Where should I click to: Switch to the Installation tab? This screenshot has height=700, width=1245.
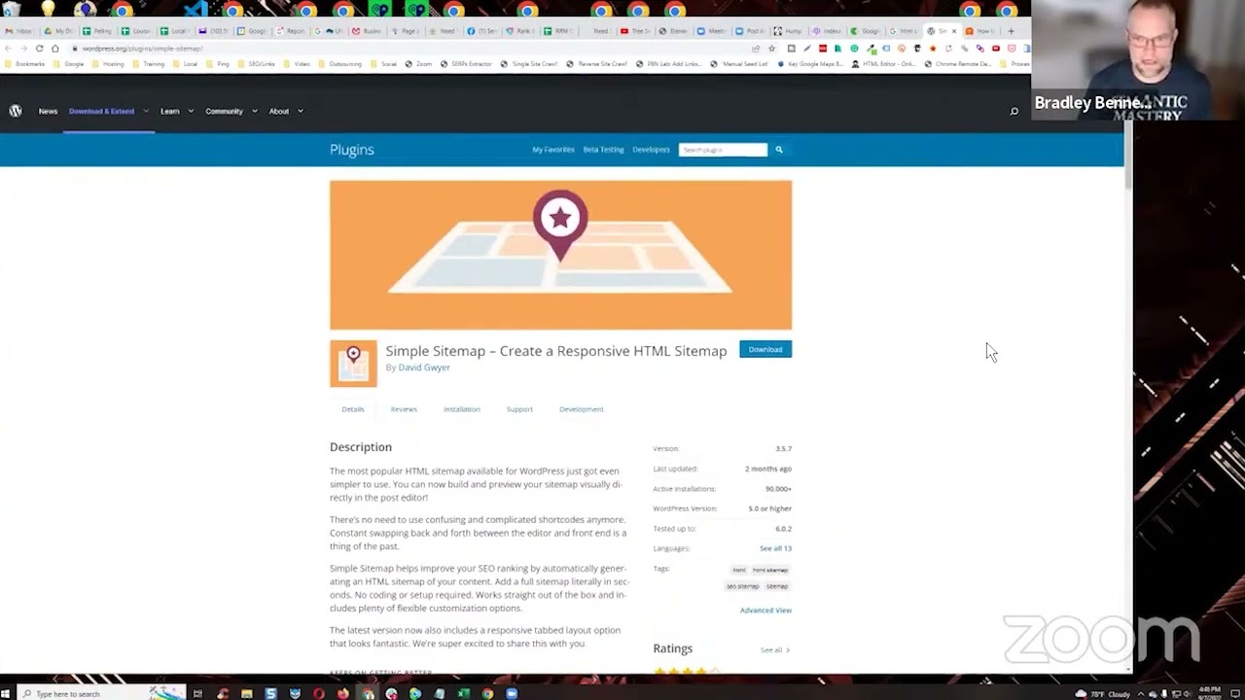click(462, 409)
